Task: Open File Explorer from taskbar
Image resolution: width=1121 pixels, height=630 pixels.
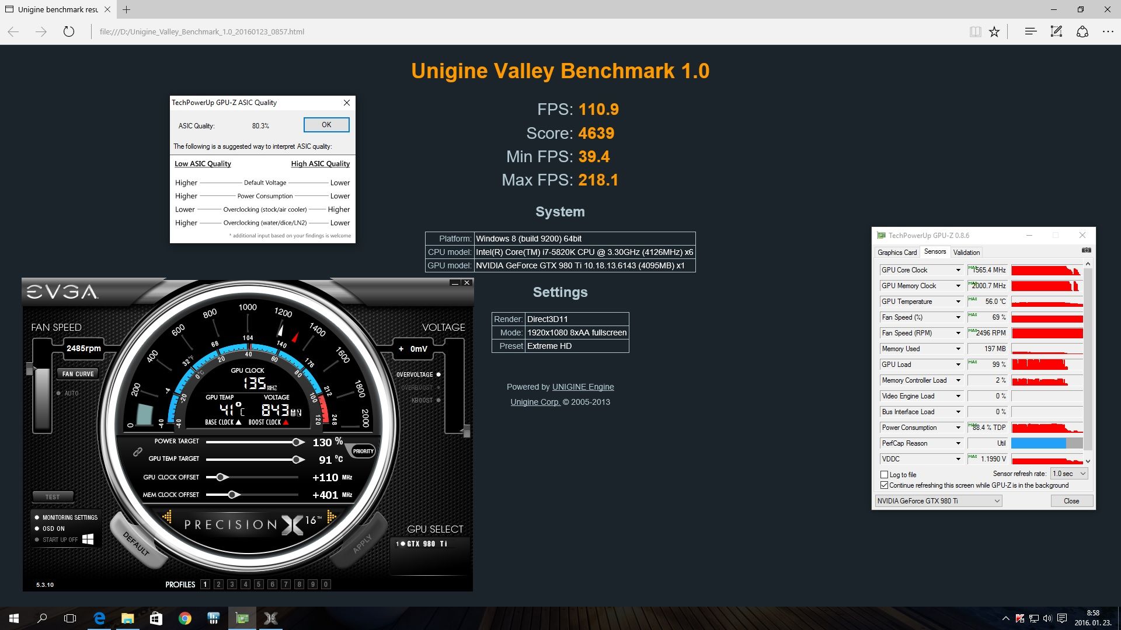Action: pos(127,618)
